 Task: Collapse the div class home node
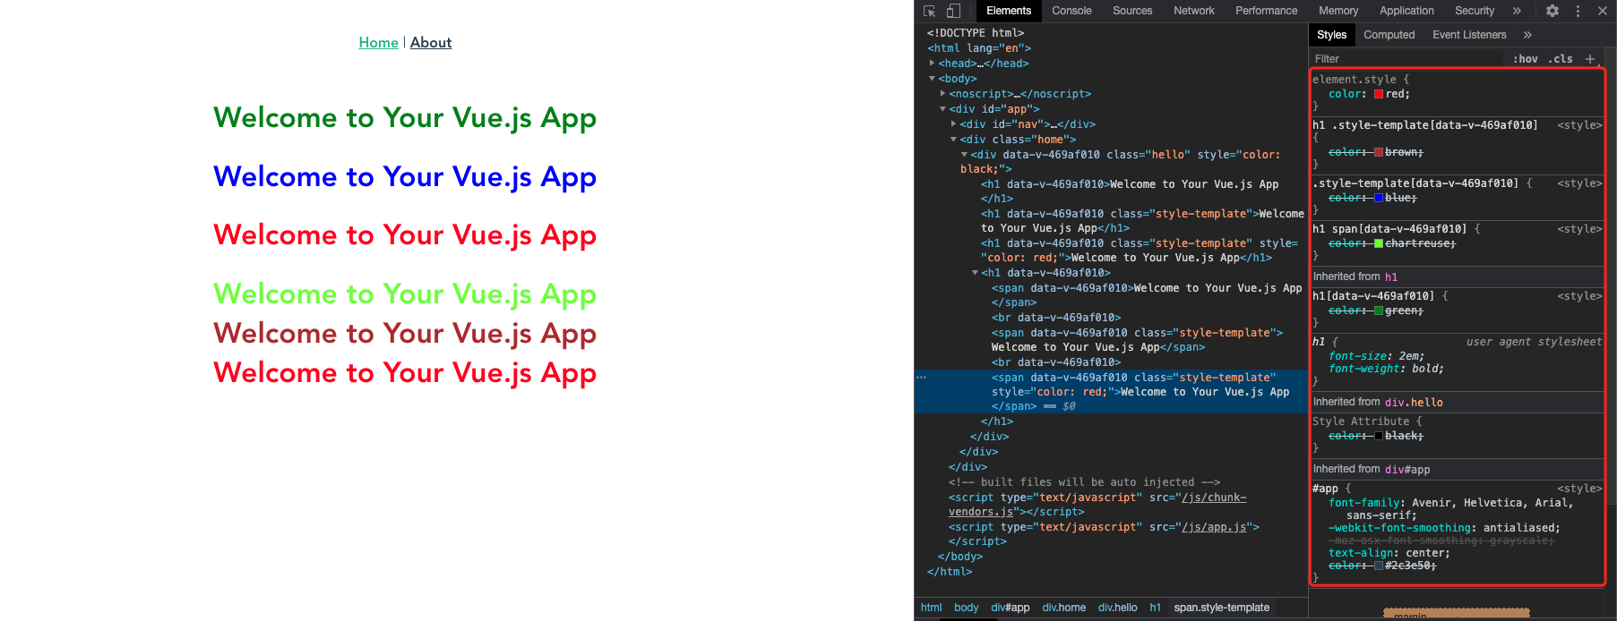coord(953,140)
